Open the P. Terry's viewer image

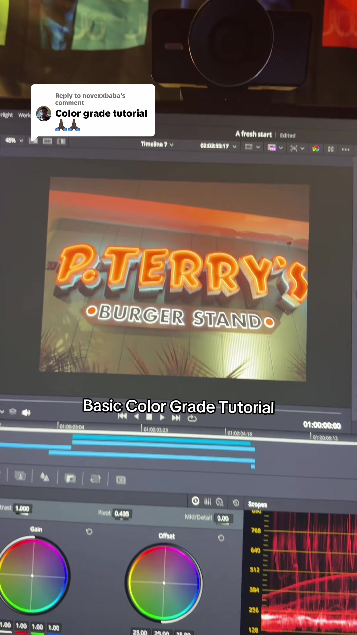[175, 279]
